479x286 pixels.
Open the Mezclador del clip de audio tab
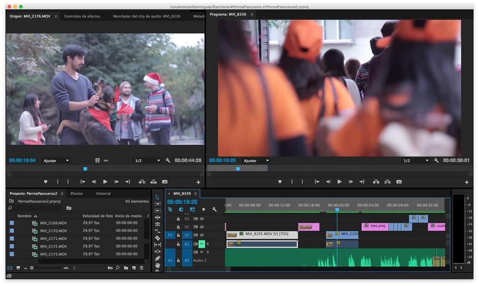[x=146, y=16]
